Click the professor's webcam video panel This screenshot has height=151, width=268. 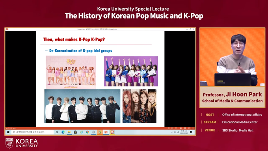click(x=232, y=57)
